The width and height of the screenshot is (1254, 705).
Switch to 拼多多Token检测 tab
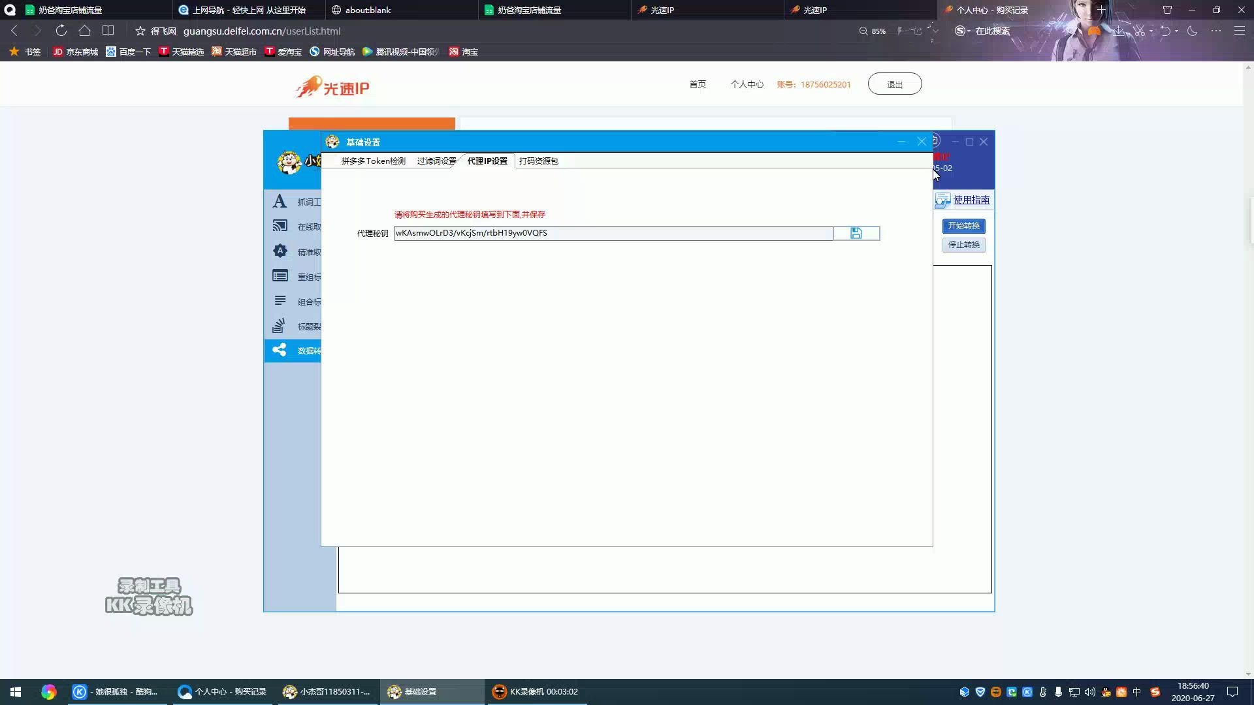373,161
